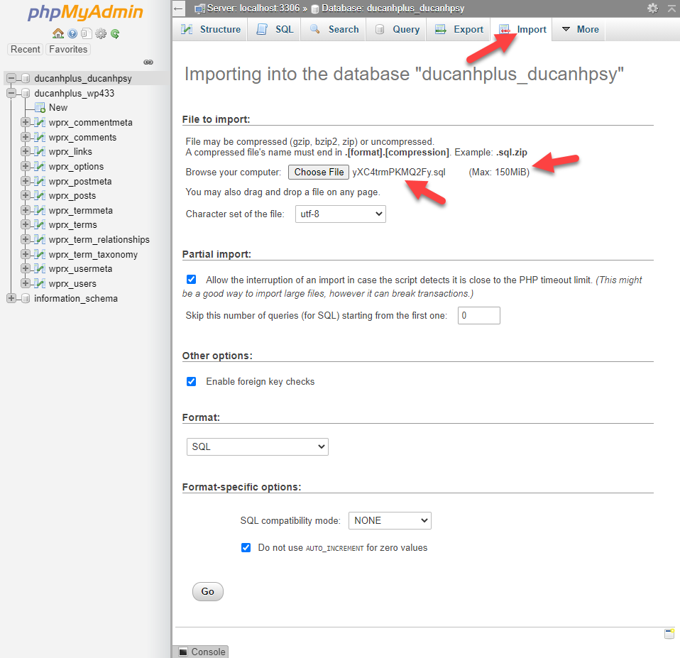Open page settings gear in the top bar
The height and width of the screenshot is (658, 680).
[x=652, y=8]
